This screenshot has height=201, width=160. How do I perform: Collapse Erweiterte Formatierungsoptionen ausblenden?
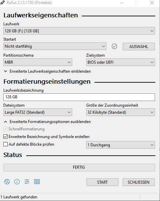click(x=47, y=122)
